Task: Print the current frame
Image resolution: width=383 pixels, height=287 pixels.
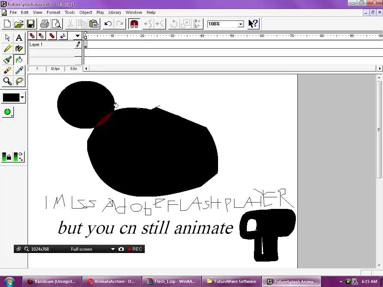Action: pyautogui.click(x=45, y=24)
